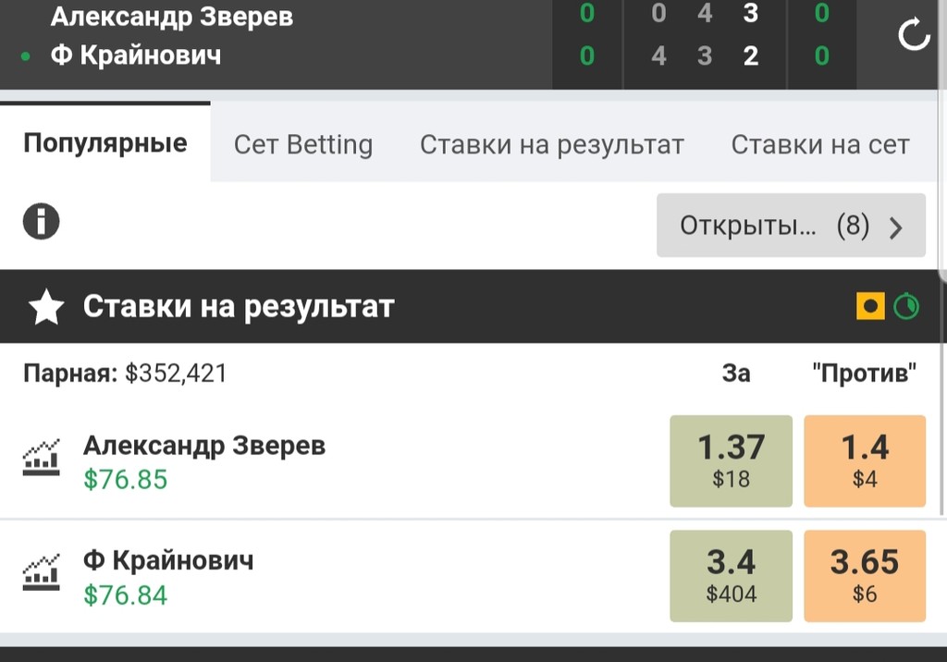The width and height of the screenshot is (947, 662).
Task: Open the price graph for Ф Крайнович
Action: coord(42,573)
